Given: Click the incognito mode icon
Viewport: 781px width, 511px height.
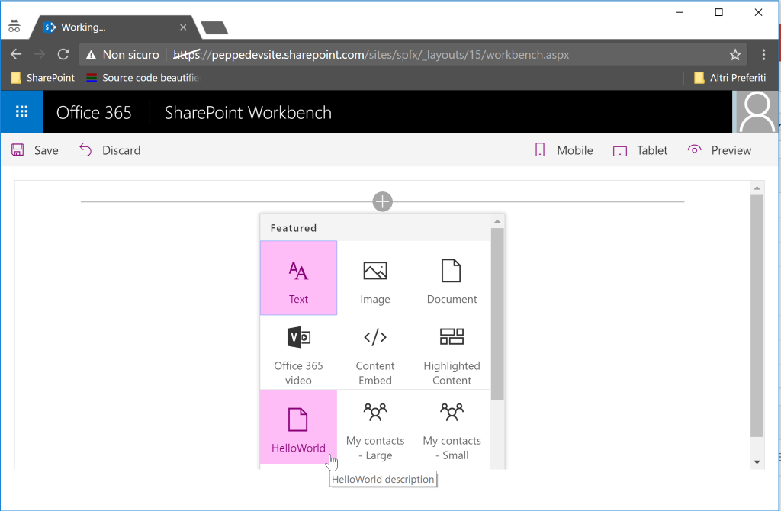Looking at the screenshot, I should coord(14,26).
